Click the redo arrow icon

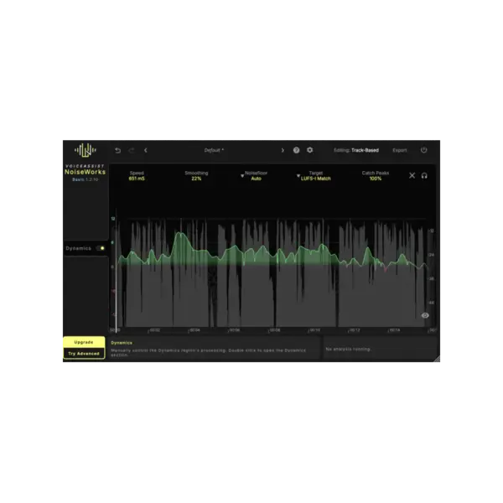tap(132, 150)
